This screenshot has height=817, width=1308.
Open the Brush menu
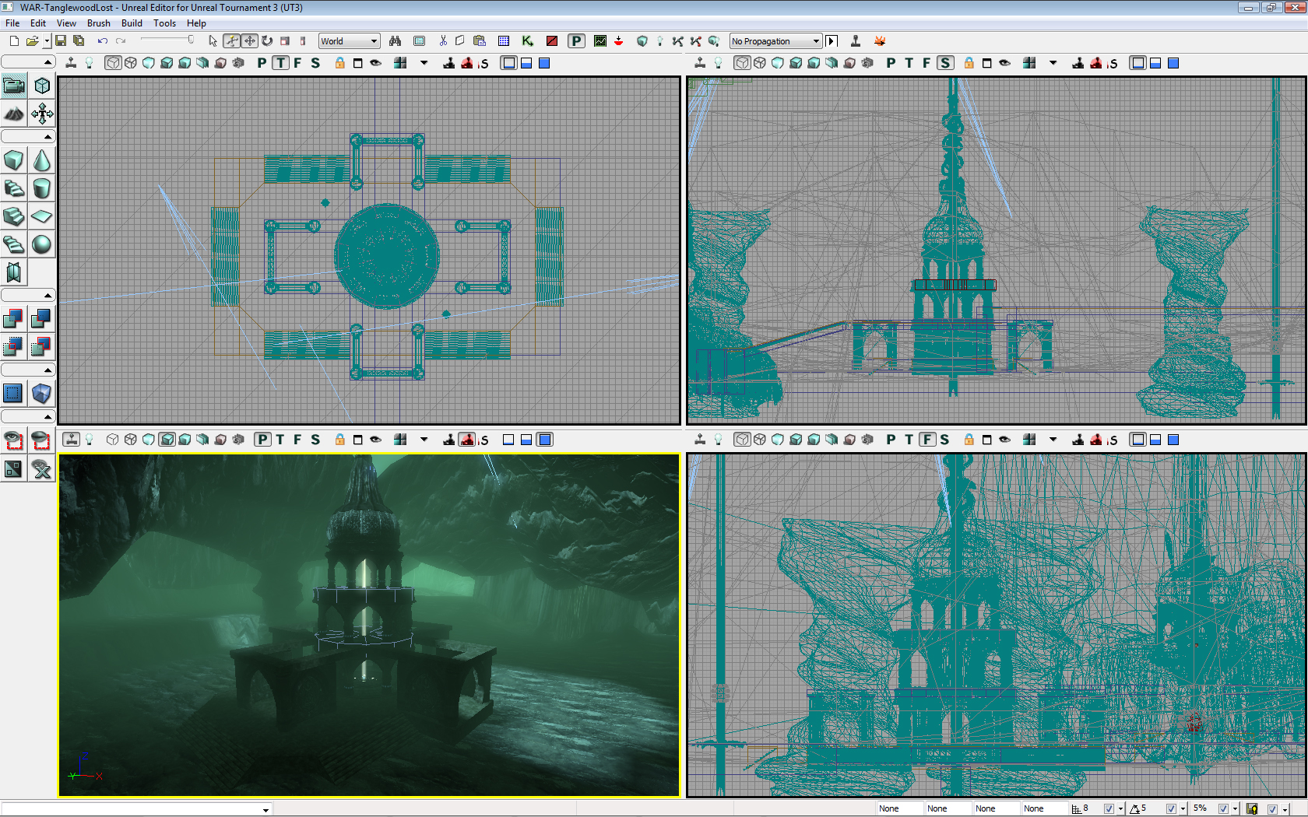[98, 23]
